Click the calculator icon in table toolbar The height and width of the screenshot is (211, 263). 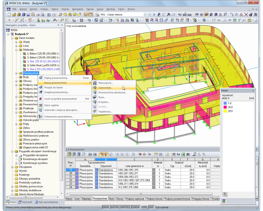(188, 154)
